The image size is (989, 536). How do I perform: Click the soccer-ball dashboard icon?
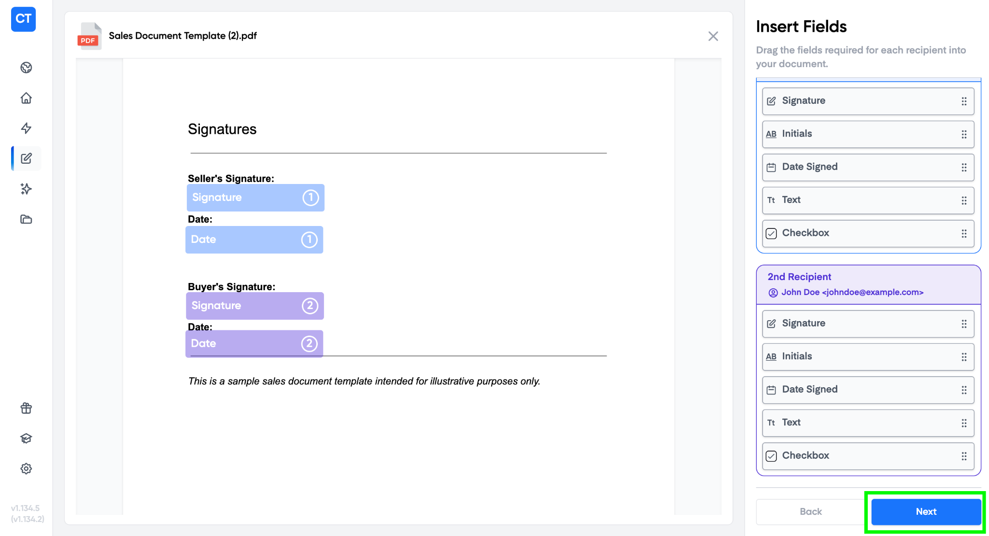click(x=26, y=68)
